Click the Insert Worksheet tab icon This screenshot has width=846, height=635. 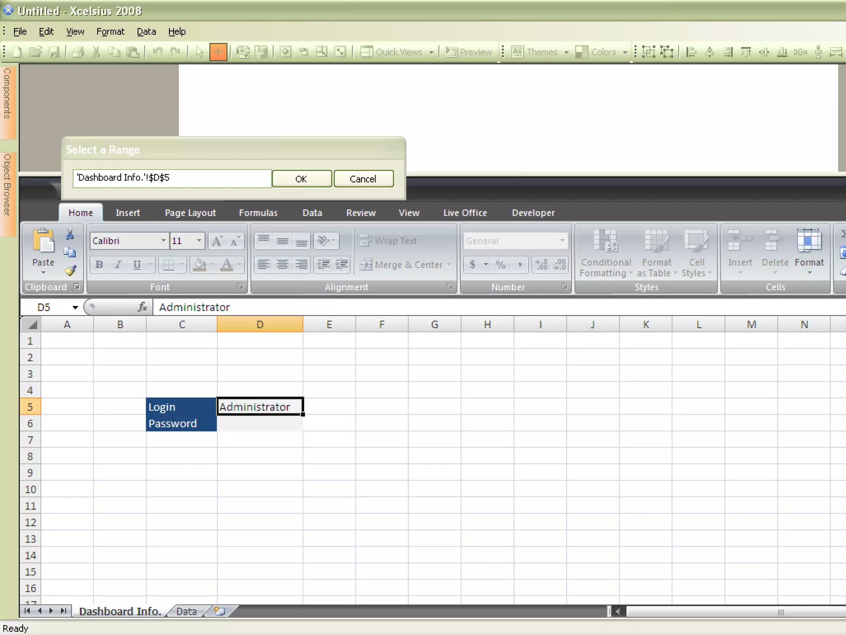click(220, 611)
